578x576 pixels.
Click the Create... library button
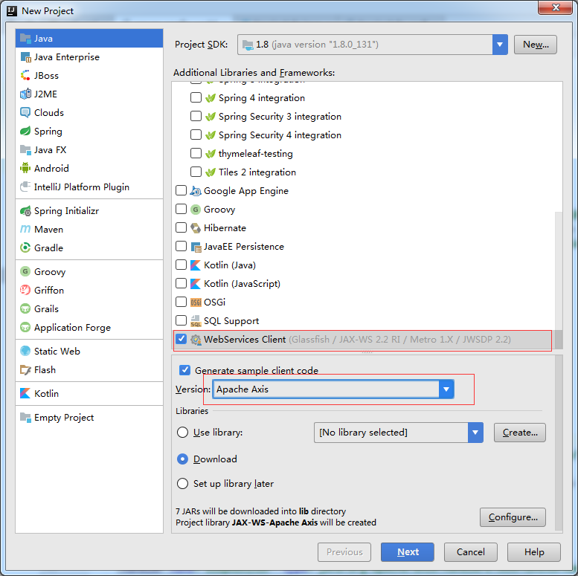point(520,433)
